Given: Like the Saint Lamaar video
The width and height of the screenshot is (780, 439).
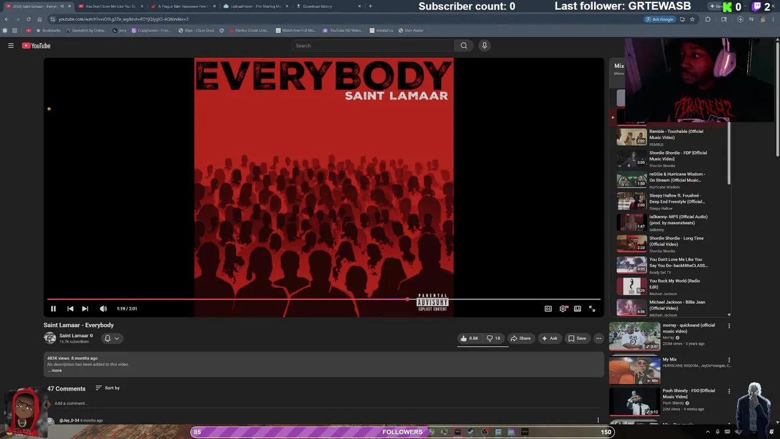Looking at the screenshot, I should [x=469, y=338].
